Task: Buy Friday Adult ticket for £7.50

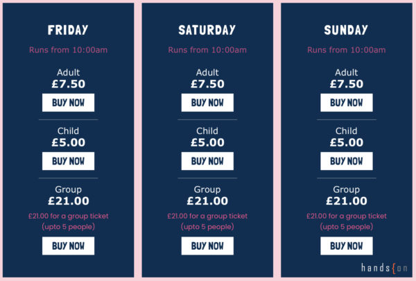Action: (x=68, y=103)
